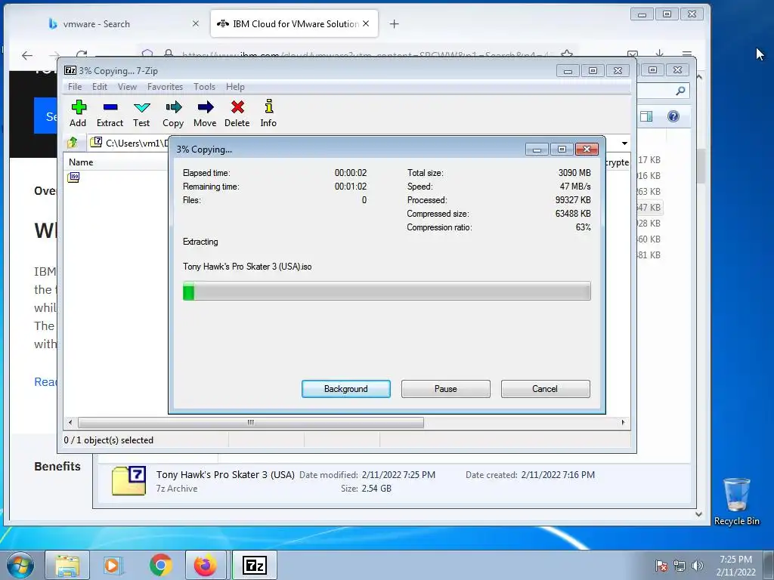Open the Tools menu in 7-Zip
This screenshot has width=774, height=580.
204,87
